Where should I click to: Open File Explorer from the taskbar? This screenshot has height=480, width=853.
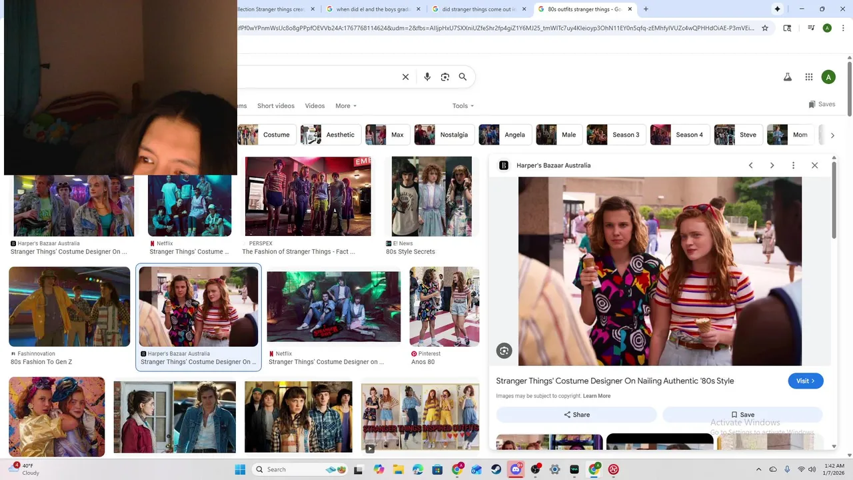coord(398,469)
